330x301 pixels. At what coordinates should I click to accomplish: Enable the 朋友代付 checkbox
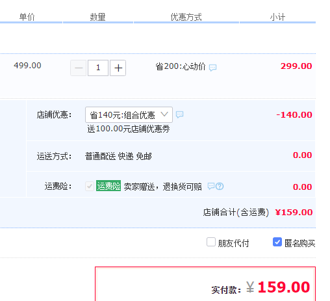tap(211, 242)
